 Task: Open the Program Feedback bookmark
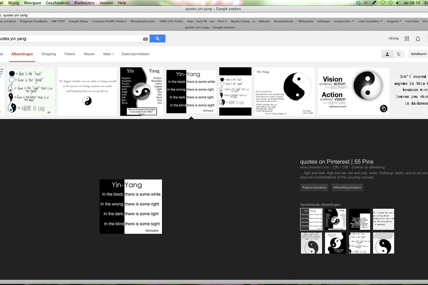(33, 21)
